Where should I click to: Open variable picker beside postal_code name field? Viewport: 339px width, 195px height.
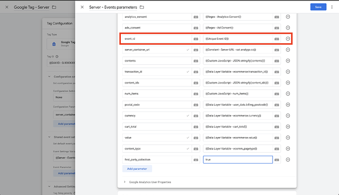(x=196, y=105)
